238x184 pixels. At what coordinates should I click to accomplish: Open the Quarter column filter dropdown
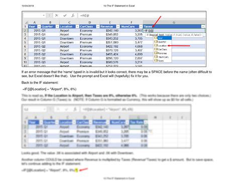[57, 27]
